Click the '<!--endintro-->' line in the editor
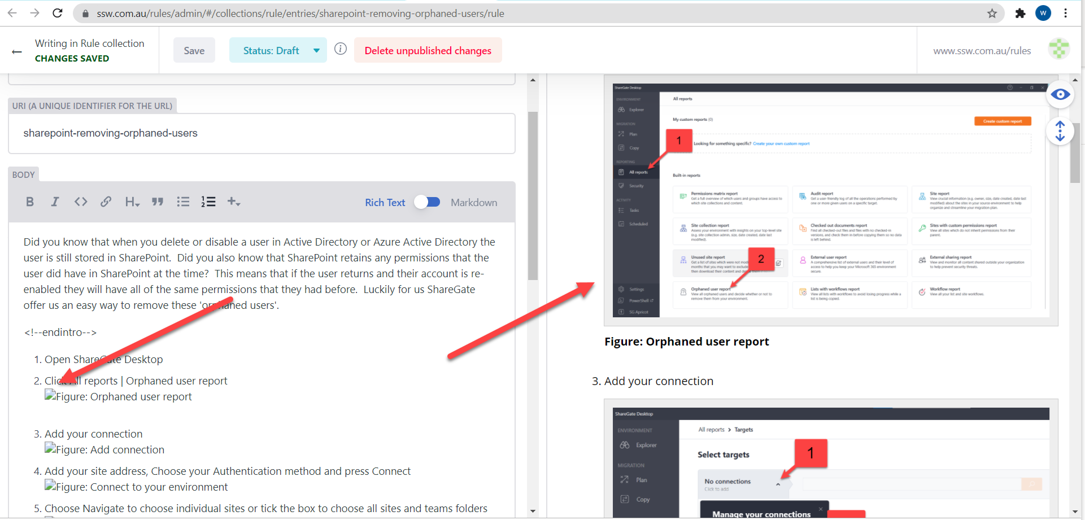Image resolution: width=1085 pixels, height=520 pixels. 60,333
